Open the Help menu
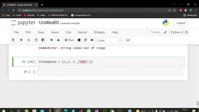This screenshot has height=112, width=199. coord(115,32)
